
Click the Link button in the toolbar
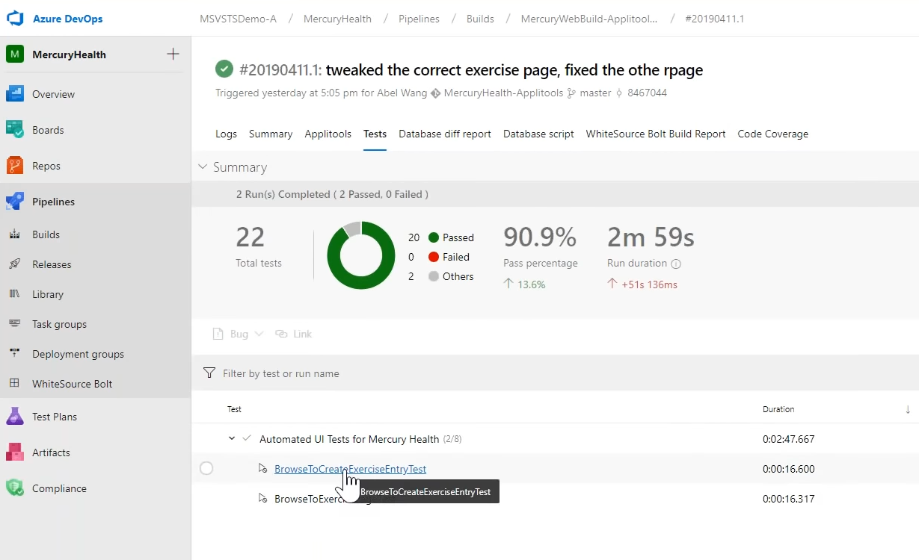pos(294,334)
